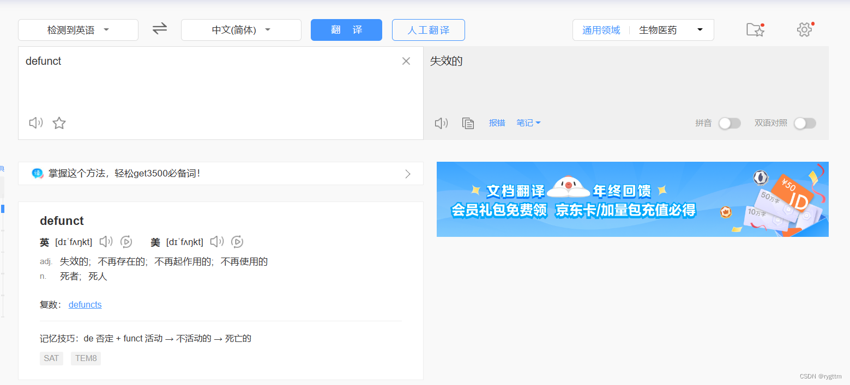Open the source language dropdown 检测到英语
The image size is (850, 385).
pos(77,30)
